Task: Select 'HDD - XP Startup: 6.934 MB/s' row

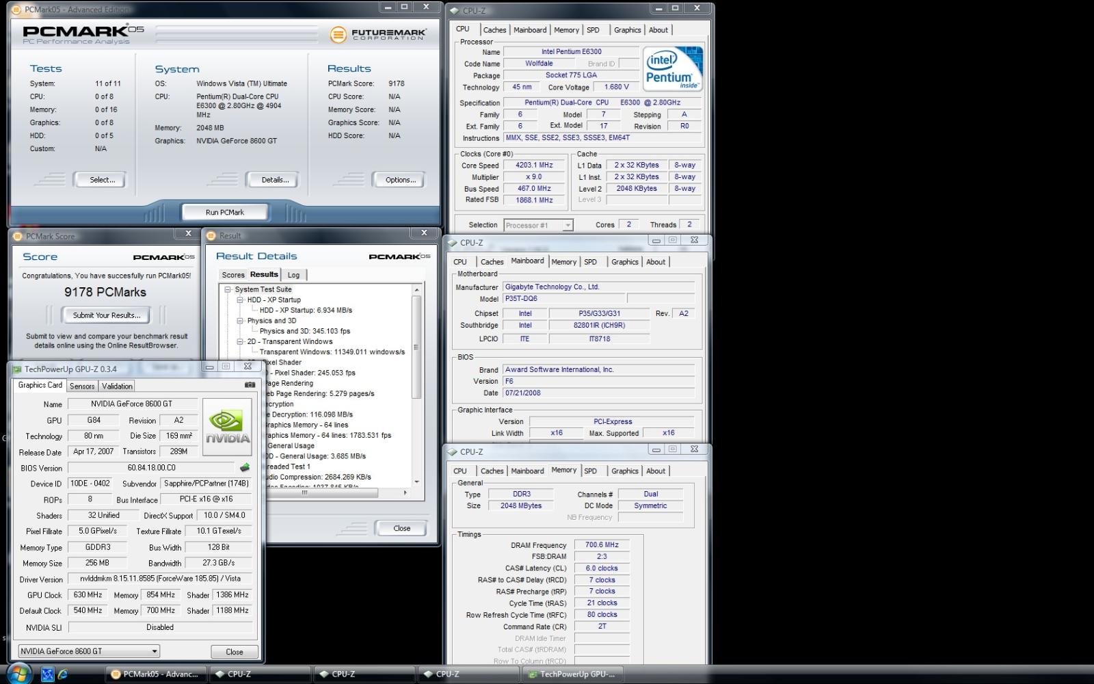Action: [x=306, y=311]
